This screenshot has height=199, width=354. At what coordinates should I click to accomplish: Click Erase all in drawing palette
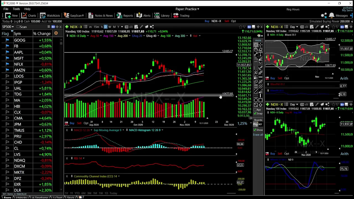coord(258,135)
